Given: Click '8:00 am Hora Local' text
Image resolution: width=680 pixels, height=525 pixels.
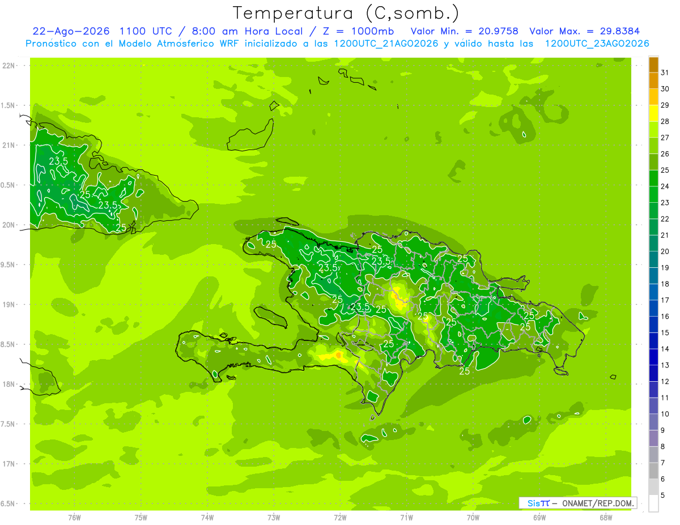Looking at the screenshot, I should (x=247, y=31).
